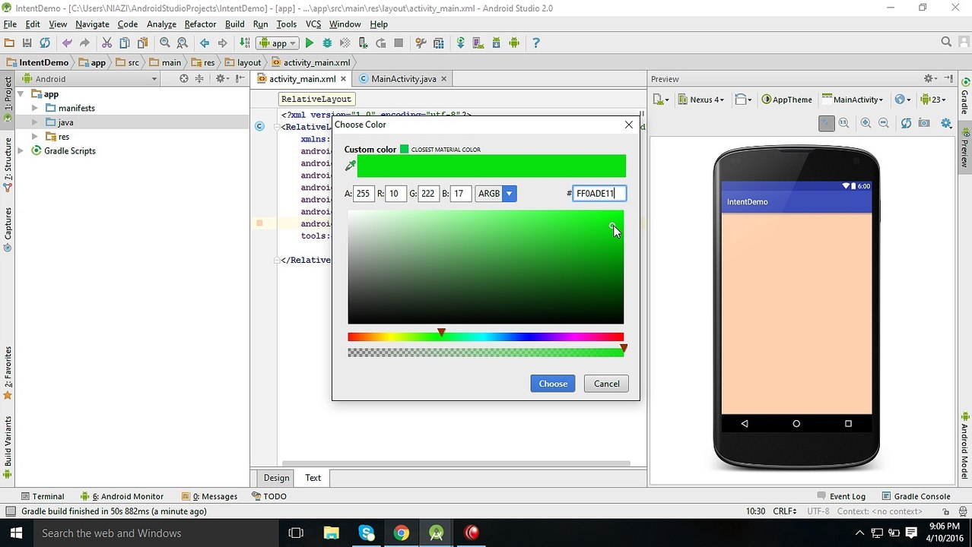Toggle zoom-to-fit button in Preview

point(827,123)
